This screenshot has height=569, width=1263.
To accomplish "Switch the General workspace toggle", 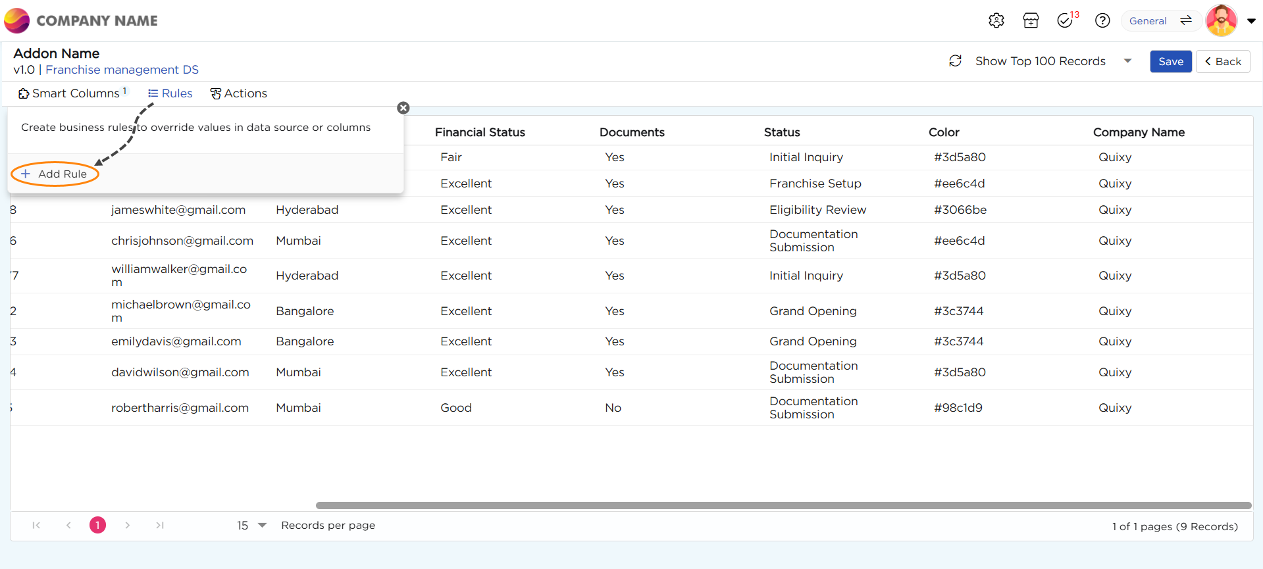I will (1186, 20).
